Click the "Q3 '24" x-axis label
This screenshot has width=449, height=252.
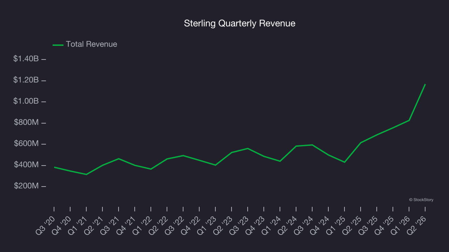304,225
